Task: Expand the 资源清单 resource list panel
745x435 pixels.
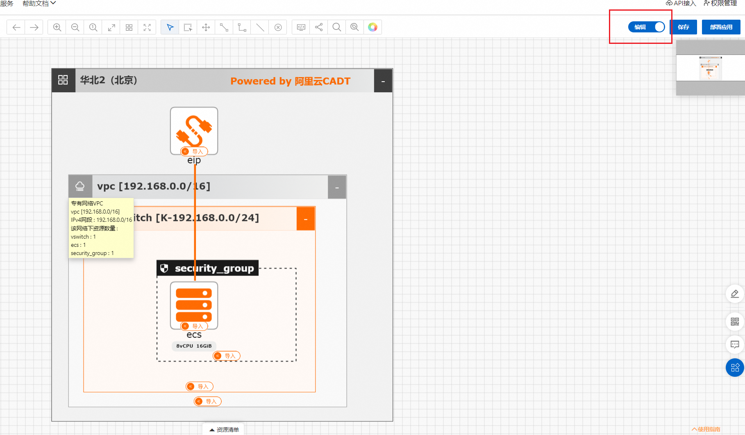Action: (224, 429)
